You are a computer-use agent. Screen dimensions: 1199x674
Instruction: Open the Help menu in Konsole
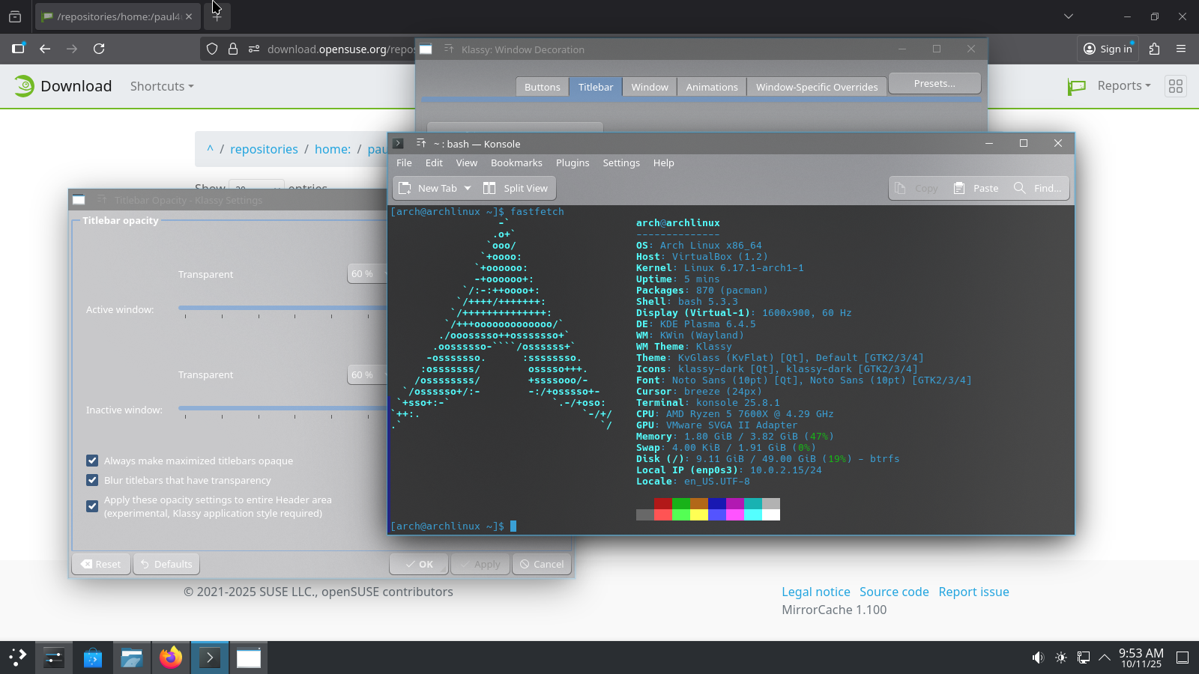[x=663, y=163]
